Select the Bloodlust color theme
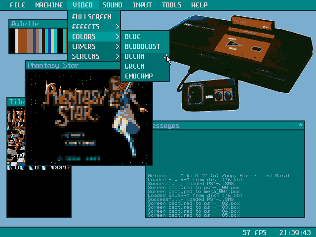The width and height of the screenshot is (316, 237). pos(145,46)
